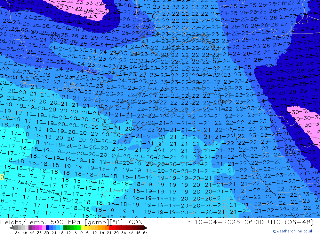Click the 12 label under the color scale
Viewport: 320px width, 234px height.
(x=95, y=233)
